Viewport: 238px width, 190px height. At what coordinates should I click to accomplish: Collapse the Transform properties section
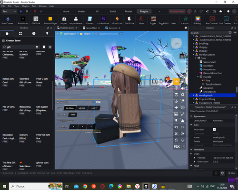(191, 150)
